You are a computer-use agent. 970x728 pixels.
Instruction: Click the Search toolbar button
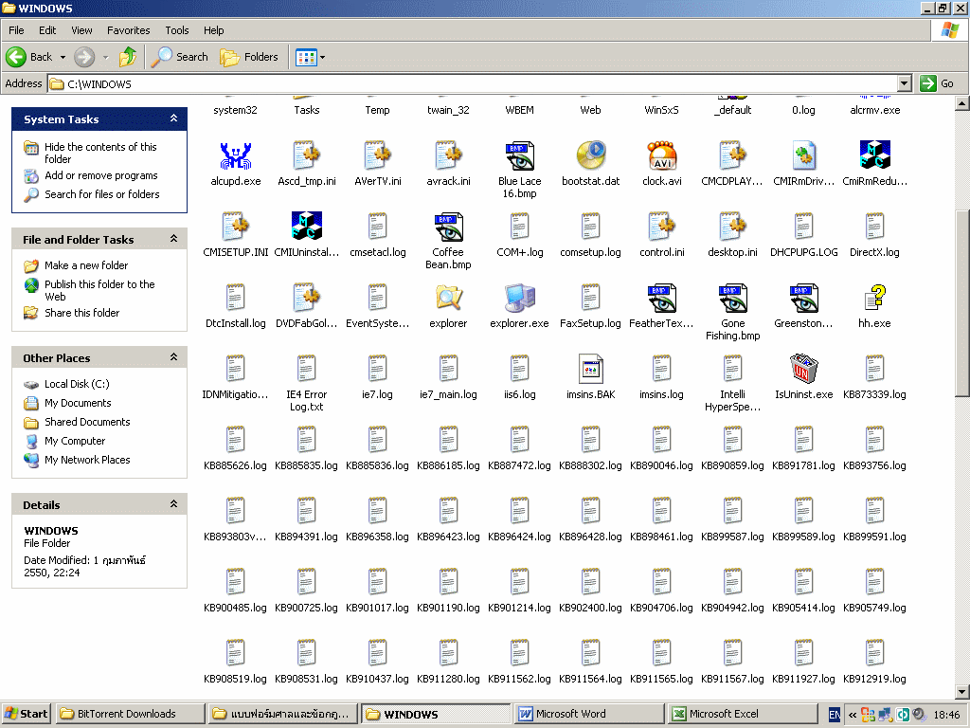click(x=180, y=57)
